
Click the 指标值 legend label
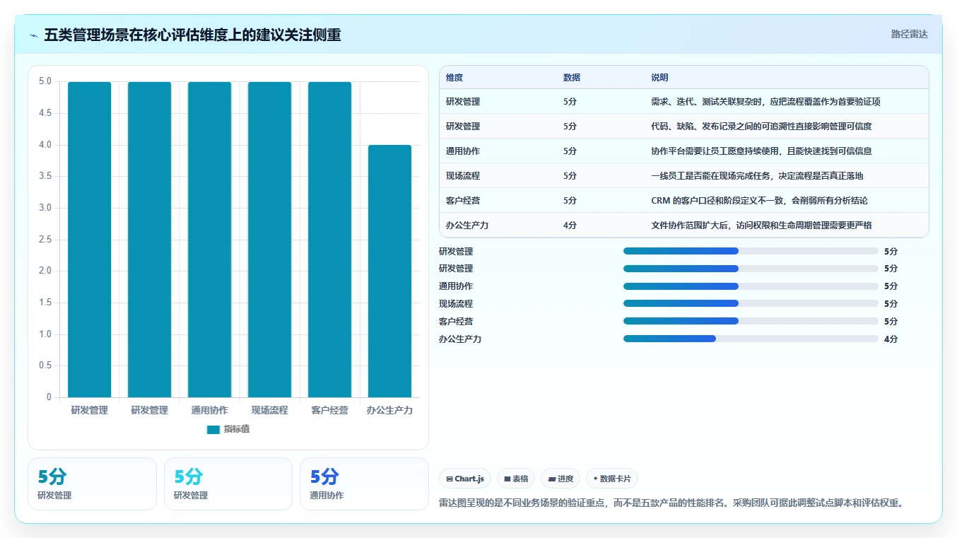[237, 429]
